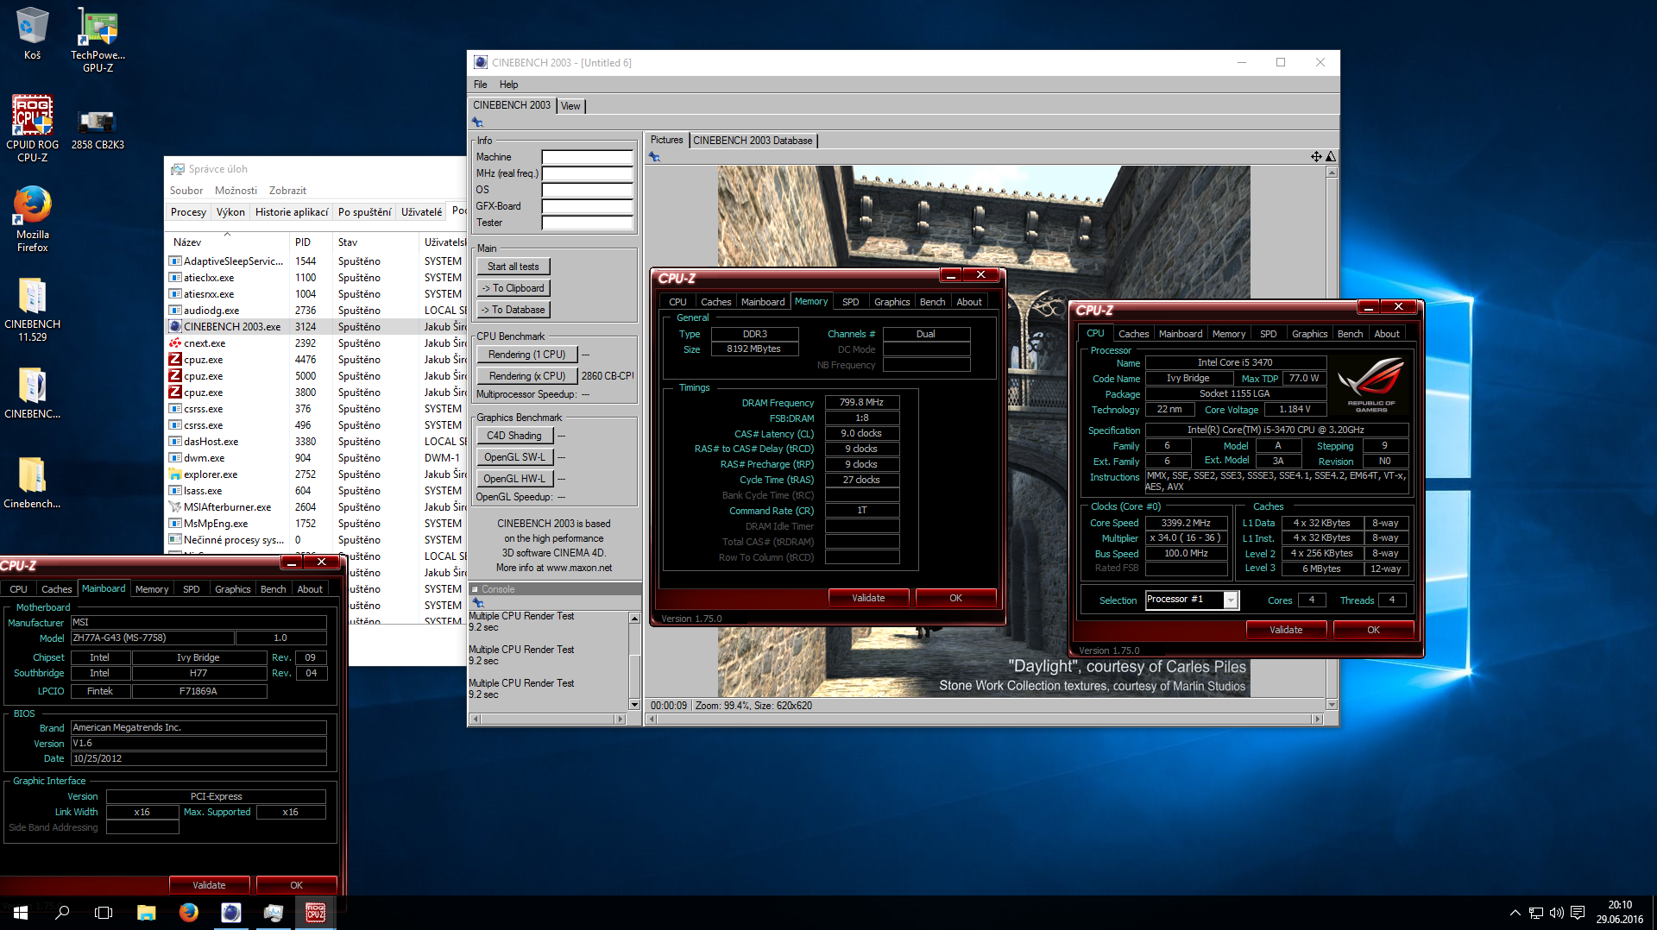Click the picture view horizontal scrollbar

(984, 719)
